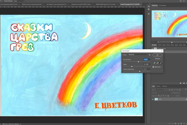Open the blend mode dropdown in Layers panel
Viewport: 187px width, 125px height.
(161, 93)
